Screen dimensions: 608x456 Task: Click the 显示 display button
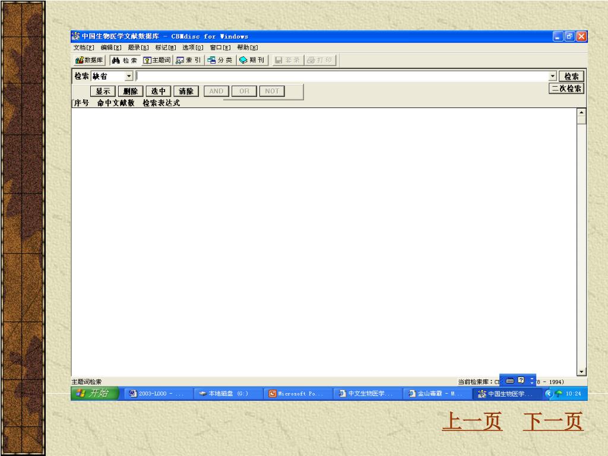point(103,91)
